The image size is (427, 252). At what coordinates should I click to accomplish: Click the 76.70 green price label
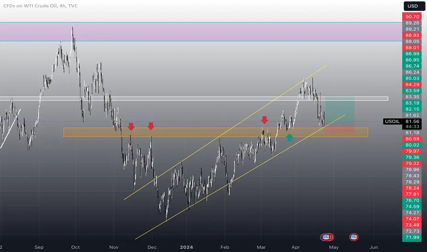tap(412, 201)
